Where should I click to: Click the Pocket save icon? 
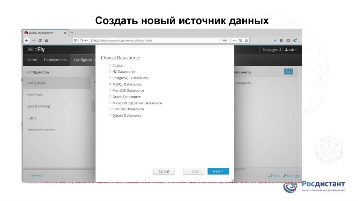pos(241,41)
